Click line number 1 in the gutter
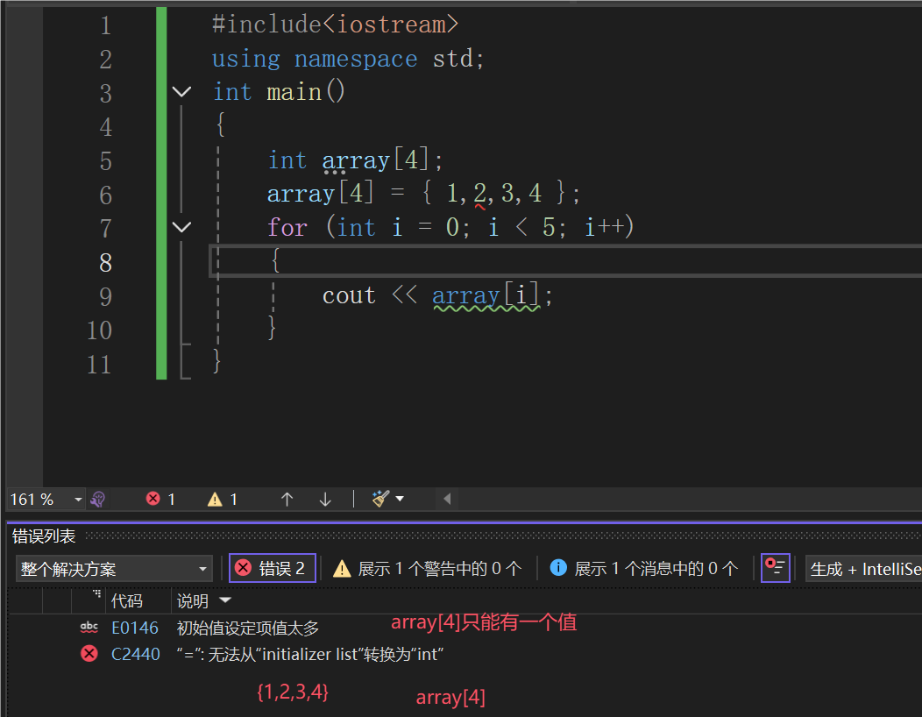The image size is (922, 717). point(106,25)
